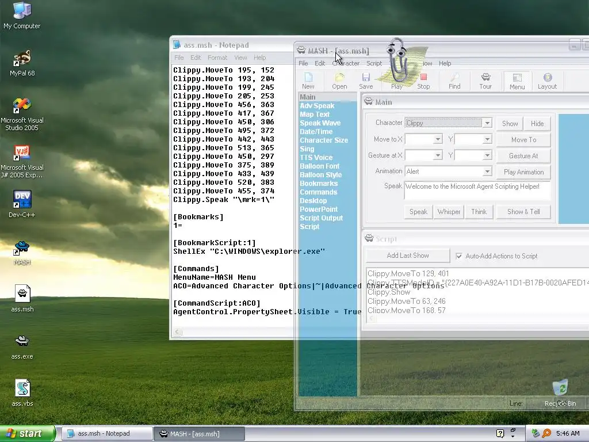Select Speak Wave in MASH sidebar

[x=320, y=123]
